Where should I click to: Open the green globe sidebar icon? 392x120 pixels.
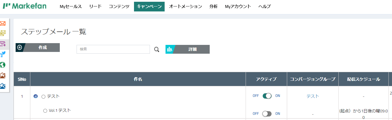point(3,65)
